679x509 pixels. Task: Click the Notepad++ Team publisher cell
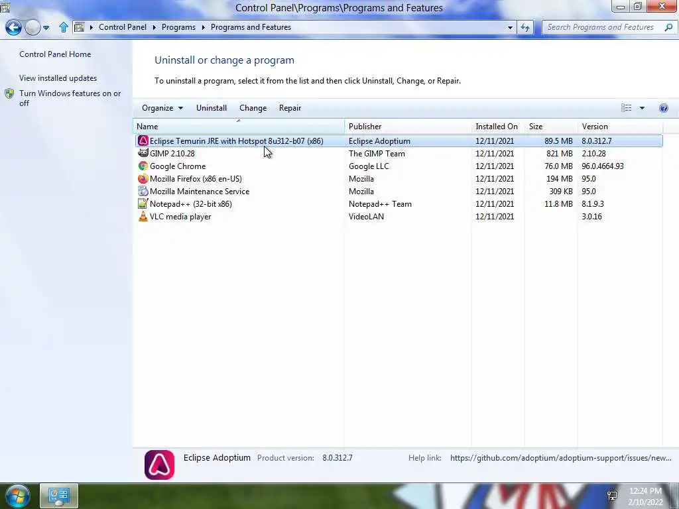[x=380, y=204]
